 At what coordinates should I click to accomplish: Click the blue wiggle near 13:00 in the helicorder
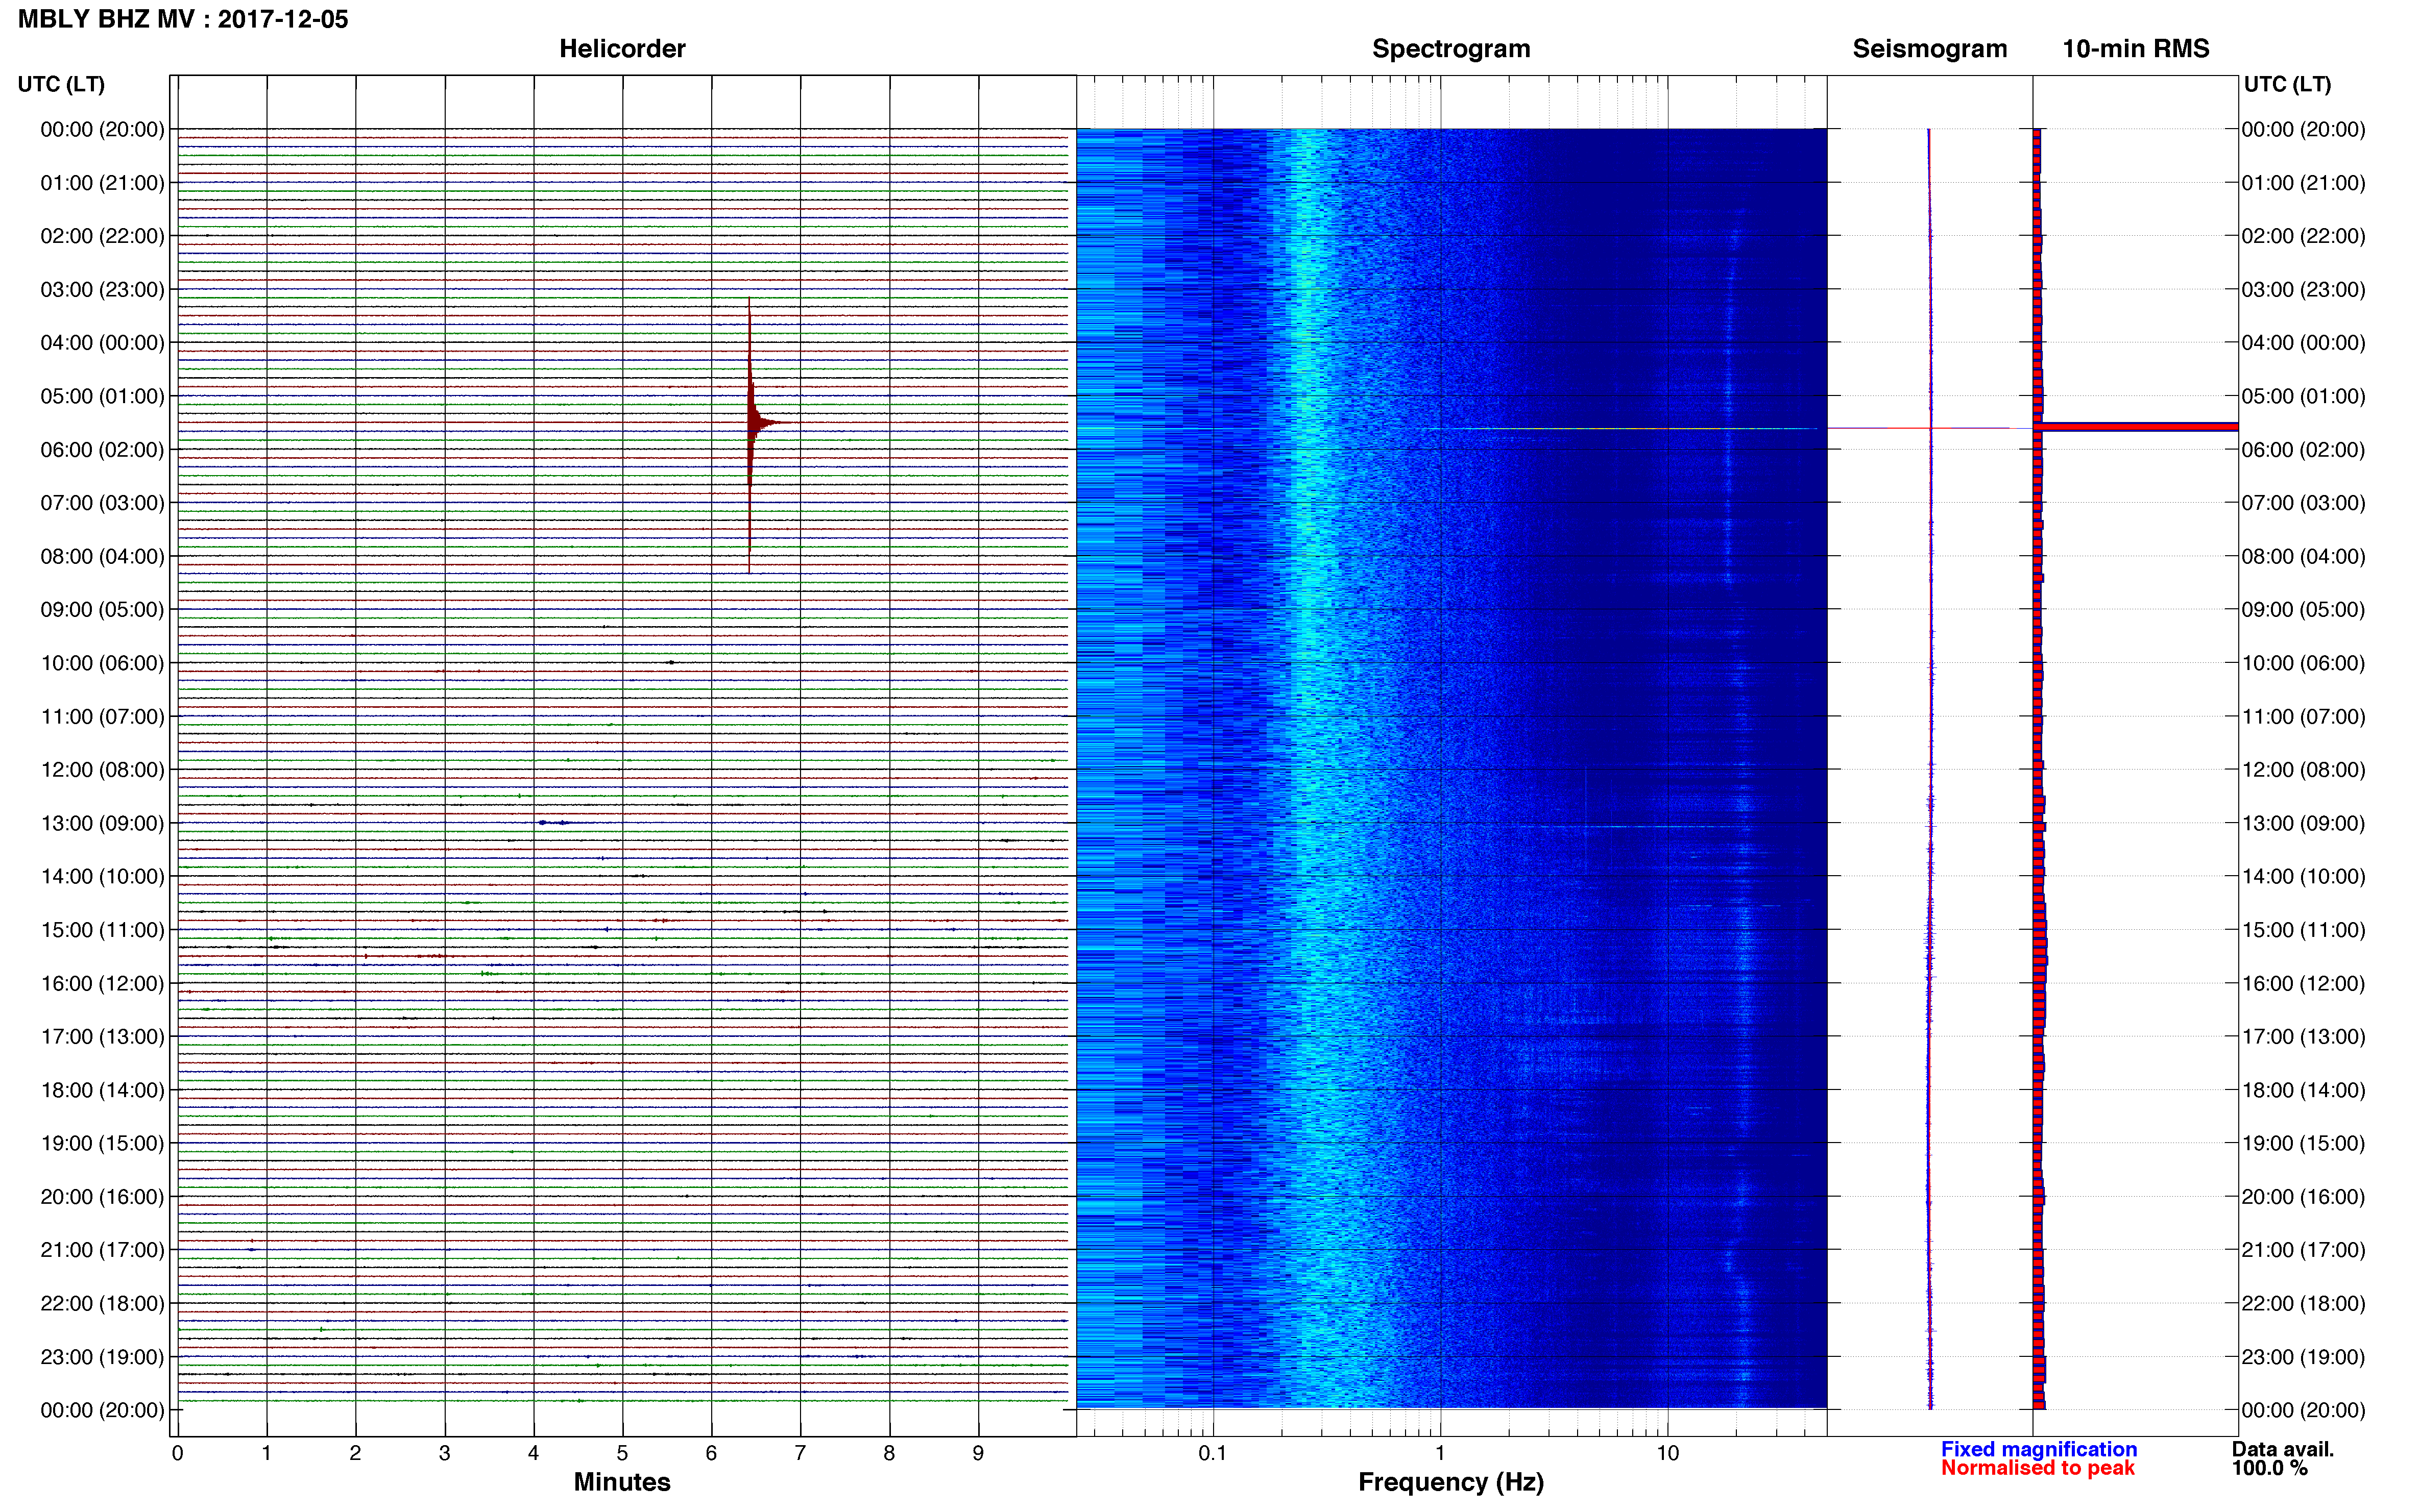coord(554,822)
